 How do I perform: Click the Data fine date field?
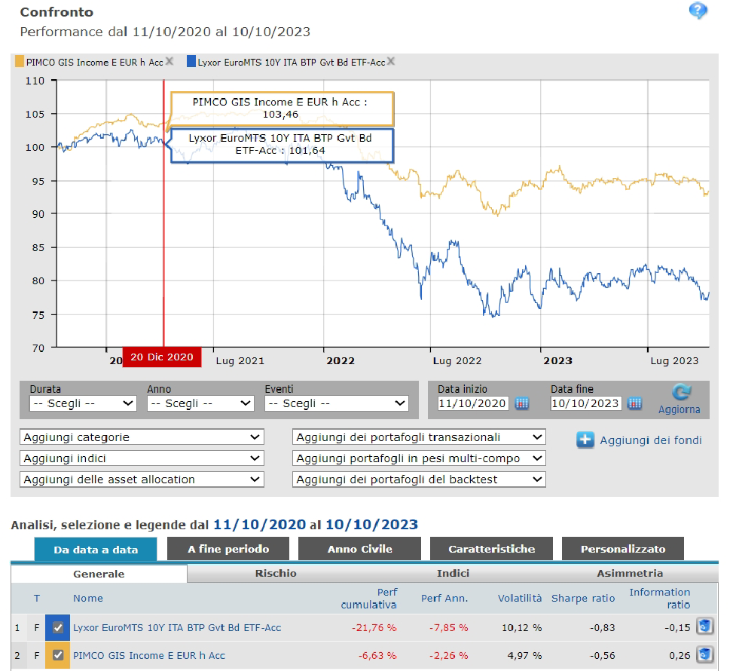tap(585, 403)
